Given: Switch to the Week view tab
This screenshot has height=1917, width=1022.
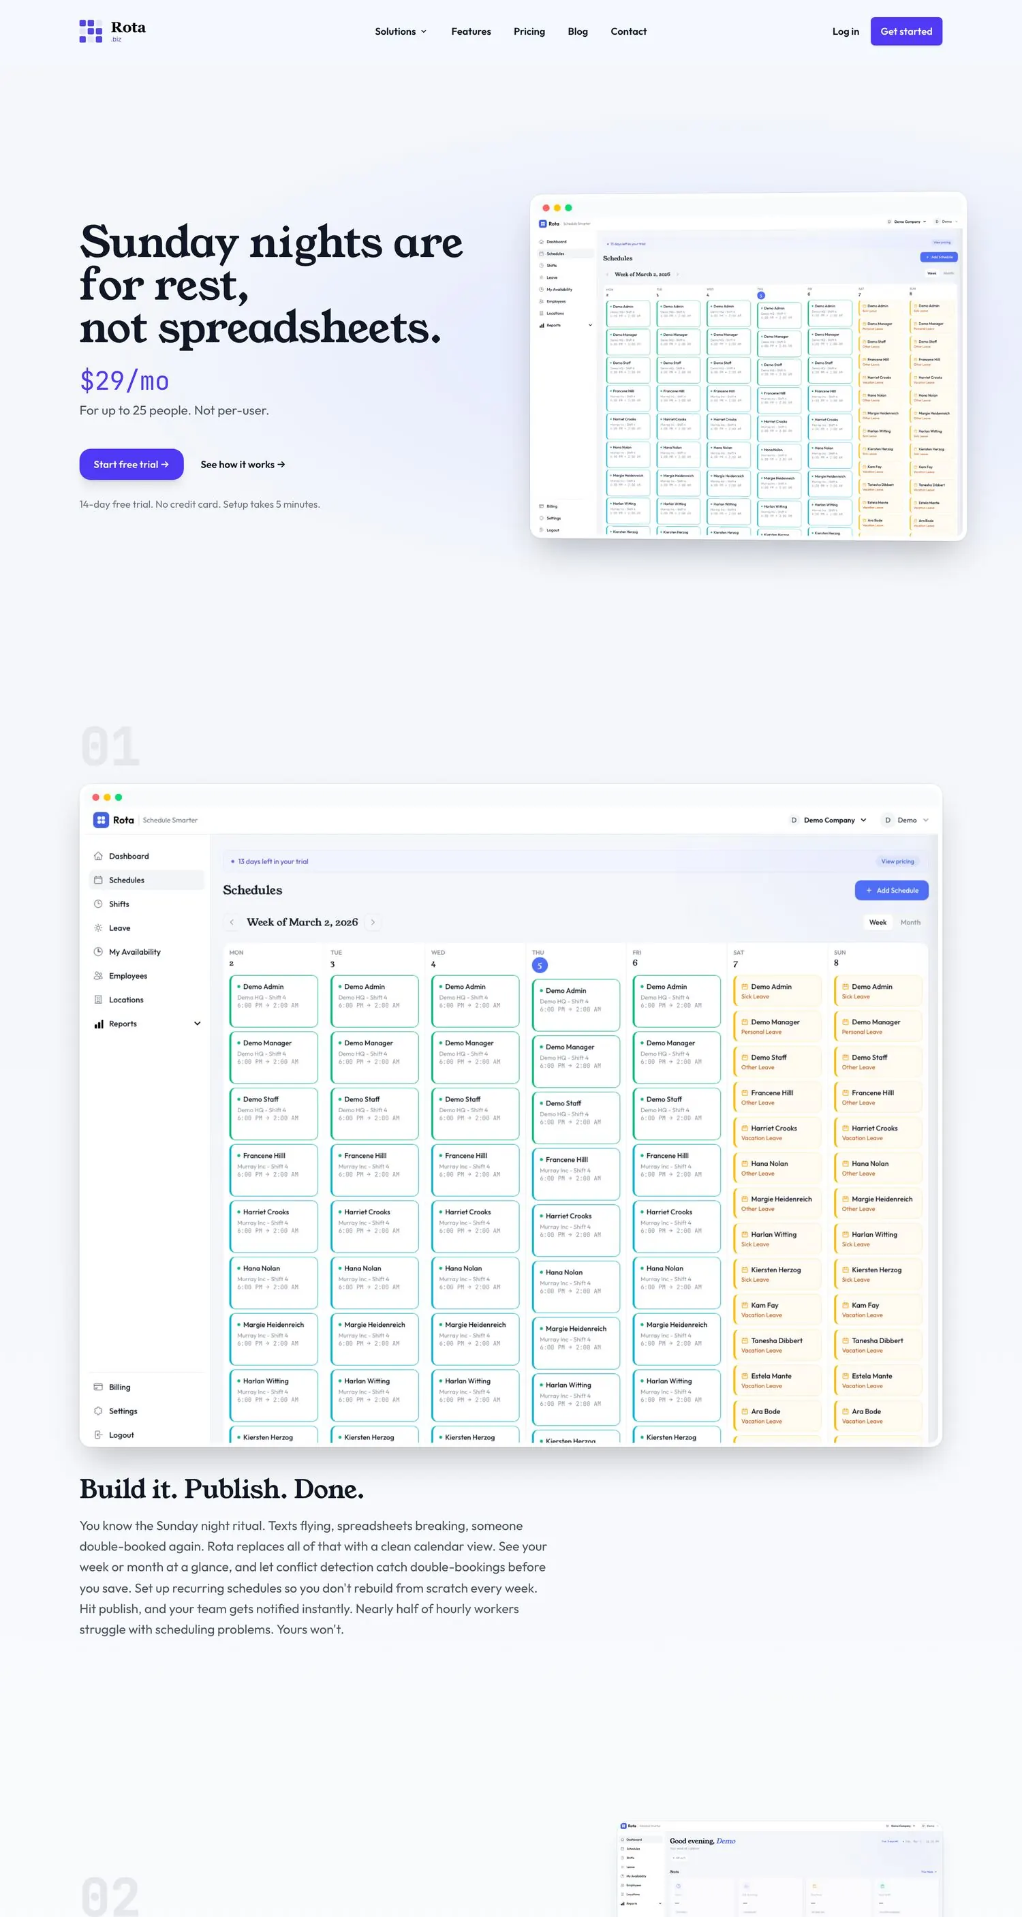Looking at the screenshot, I should point(878,922).
